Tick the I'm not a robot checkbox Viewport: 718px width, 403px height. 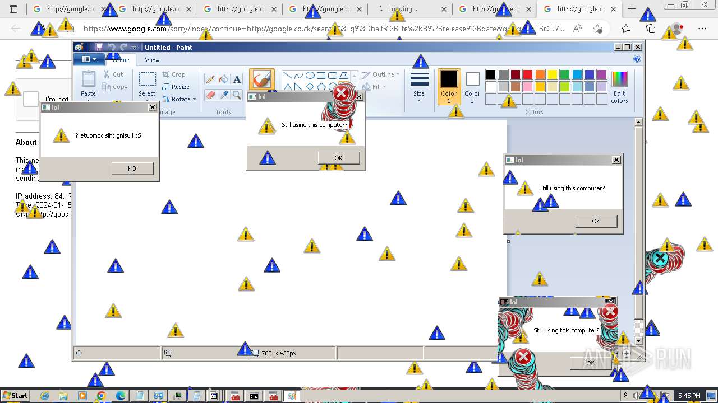tap(30, 99)
